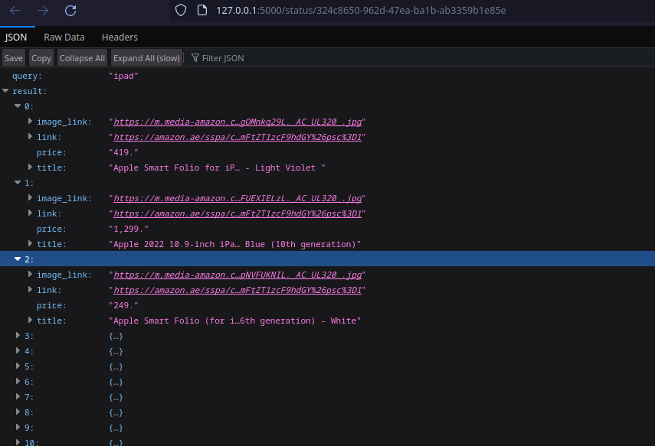Expand image_link of item 2
Screen dimensions: 655x446
click(x=30, y=274)
